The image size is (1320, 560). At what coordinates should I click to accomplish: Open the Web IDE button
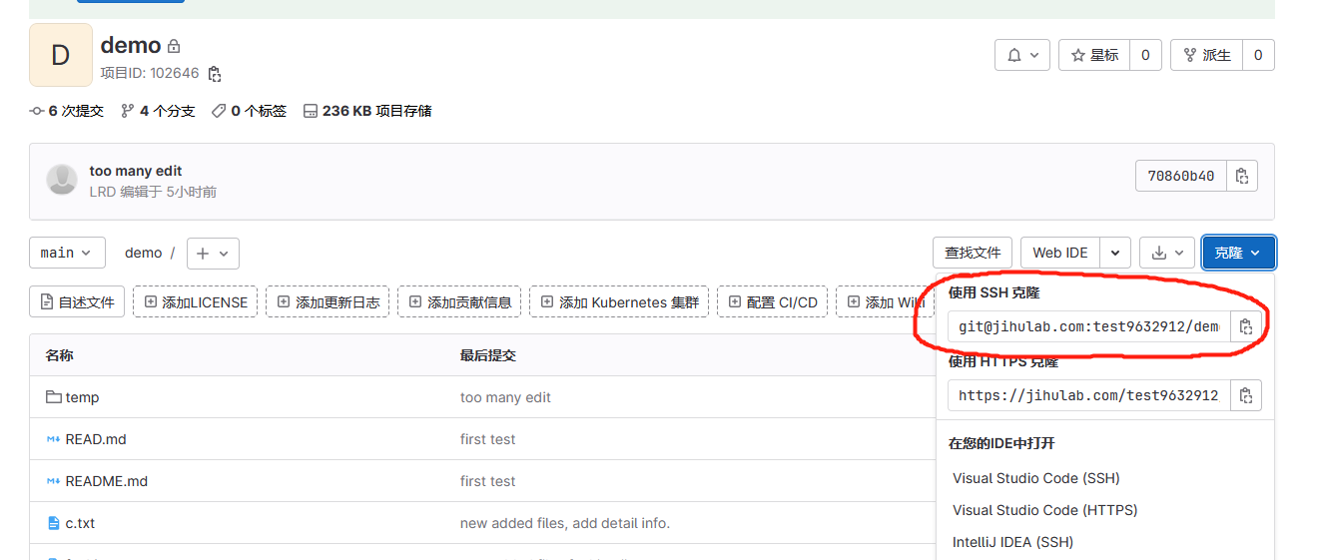[x=1060, y=253]
